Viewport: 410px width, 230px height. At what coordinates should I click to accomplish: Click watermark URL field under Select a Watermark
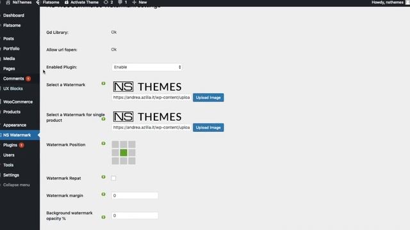(152, 97)
